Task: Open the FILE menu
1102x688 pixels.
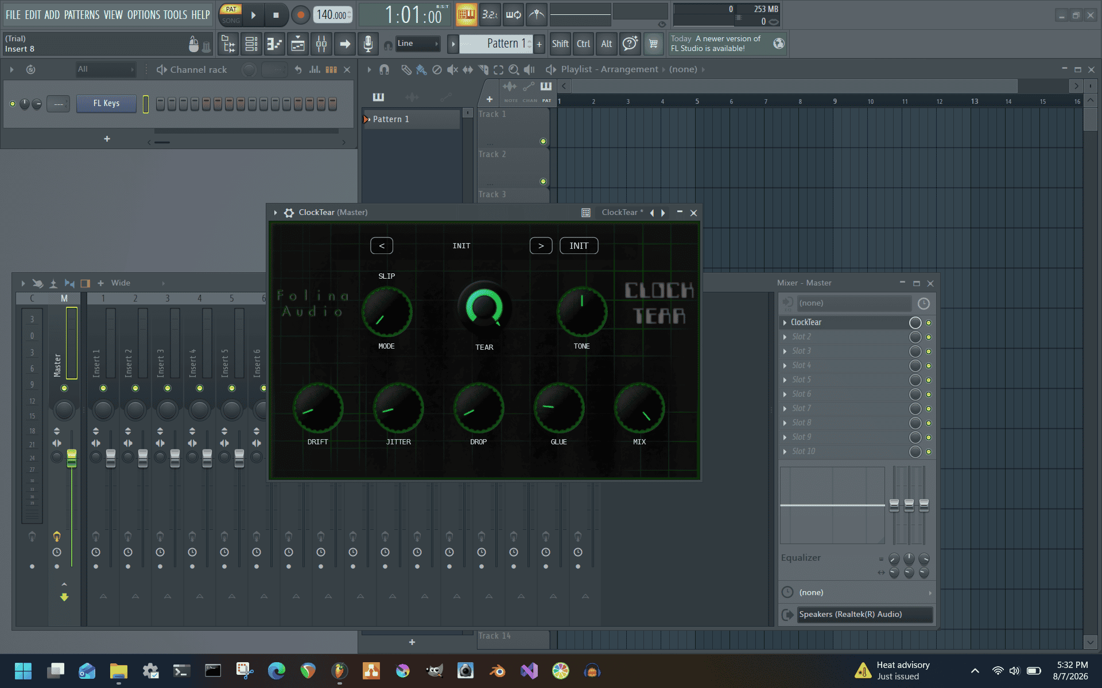Action: (13, 15)
